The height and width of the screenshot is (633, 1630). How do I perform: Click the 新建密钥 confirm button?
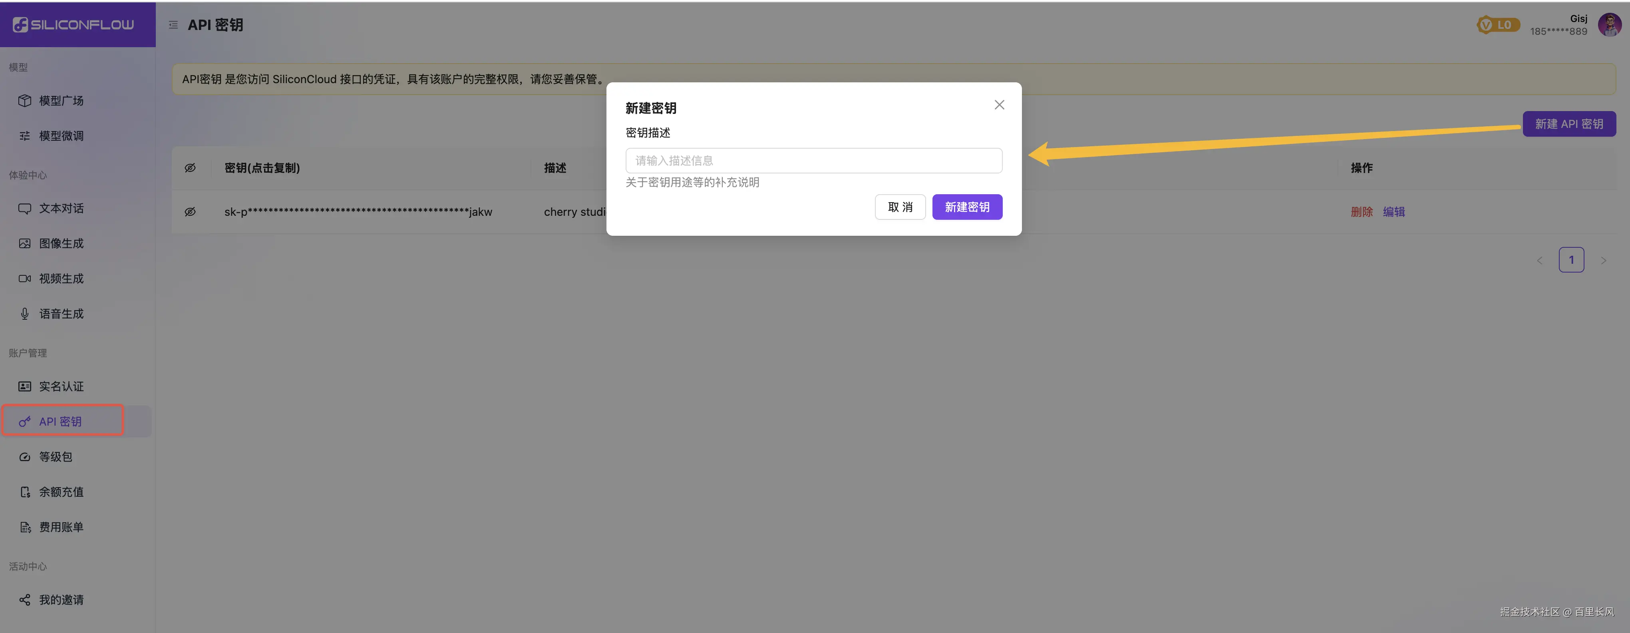coord(966,207)
